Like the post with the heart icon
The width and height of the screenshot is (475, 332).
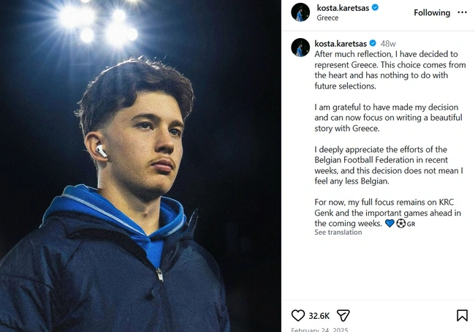[298, 316]
